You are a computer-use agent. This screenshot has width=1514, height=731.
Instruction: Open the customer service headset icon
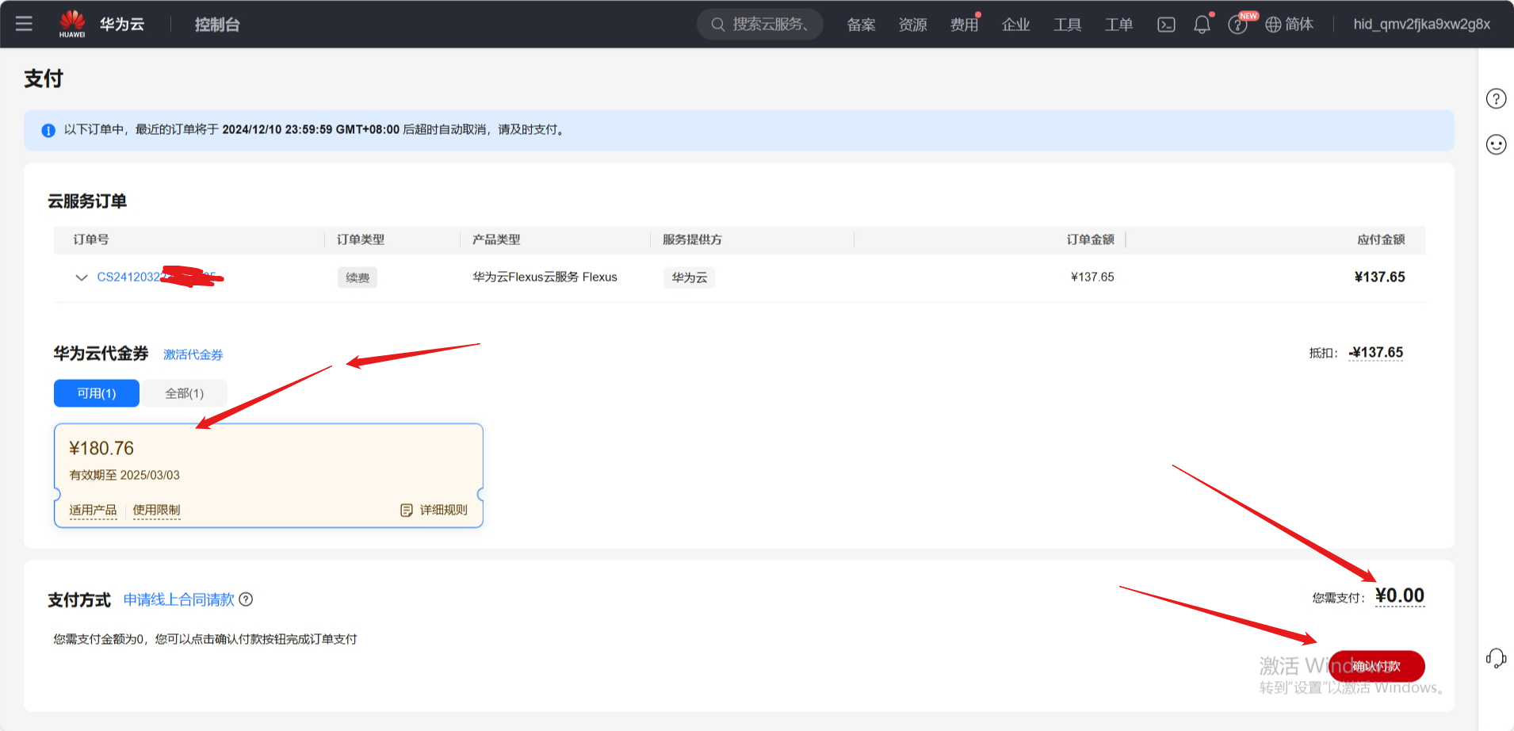point(1495,658)
